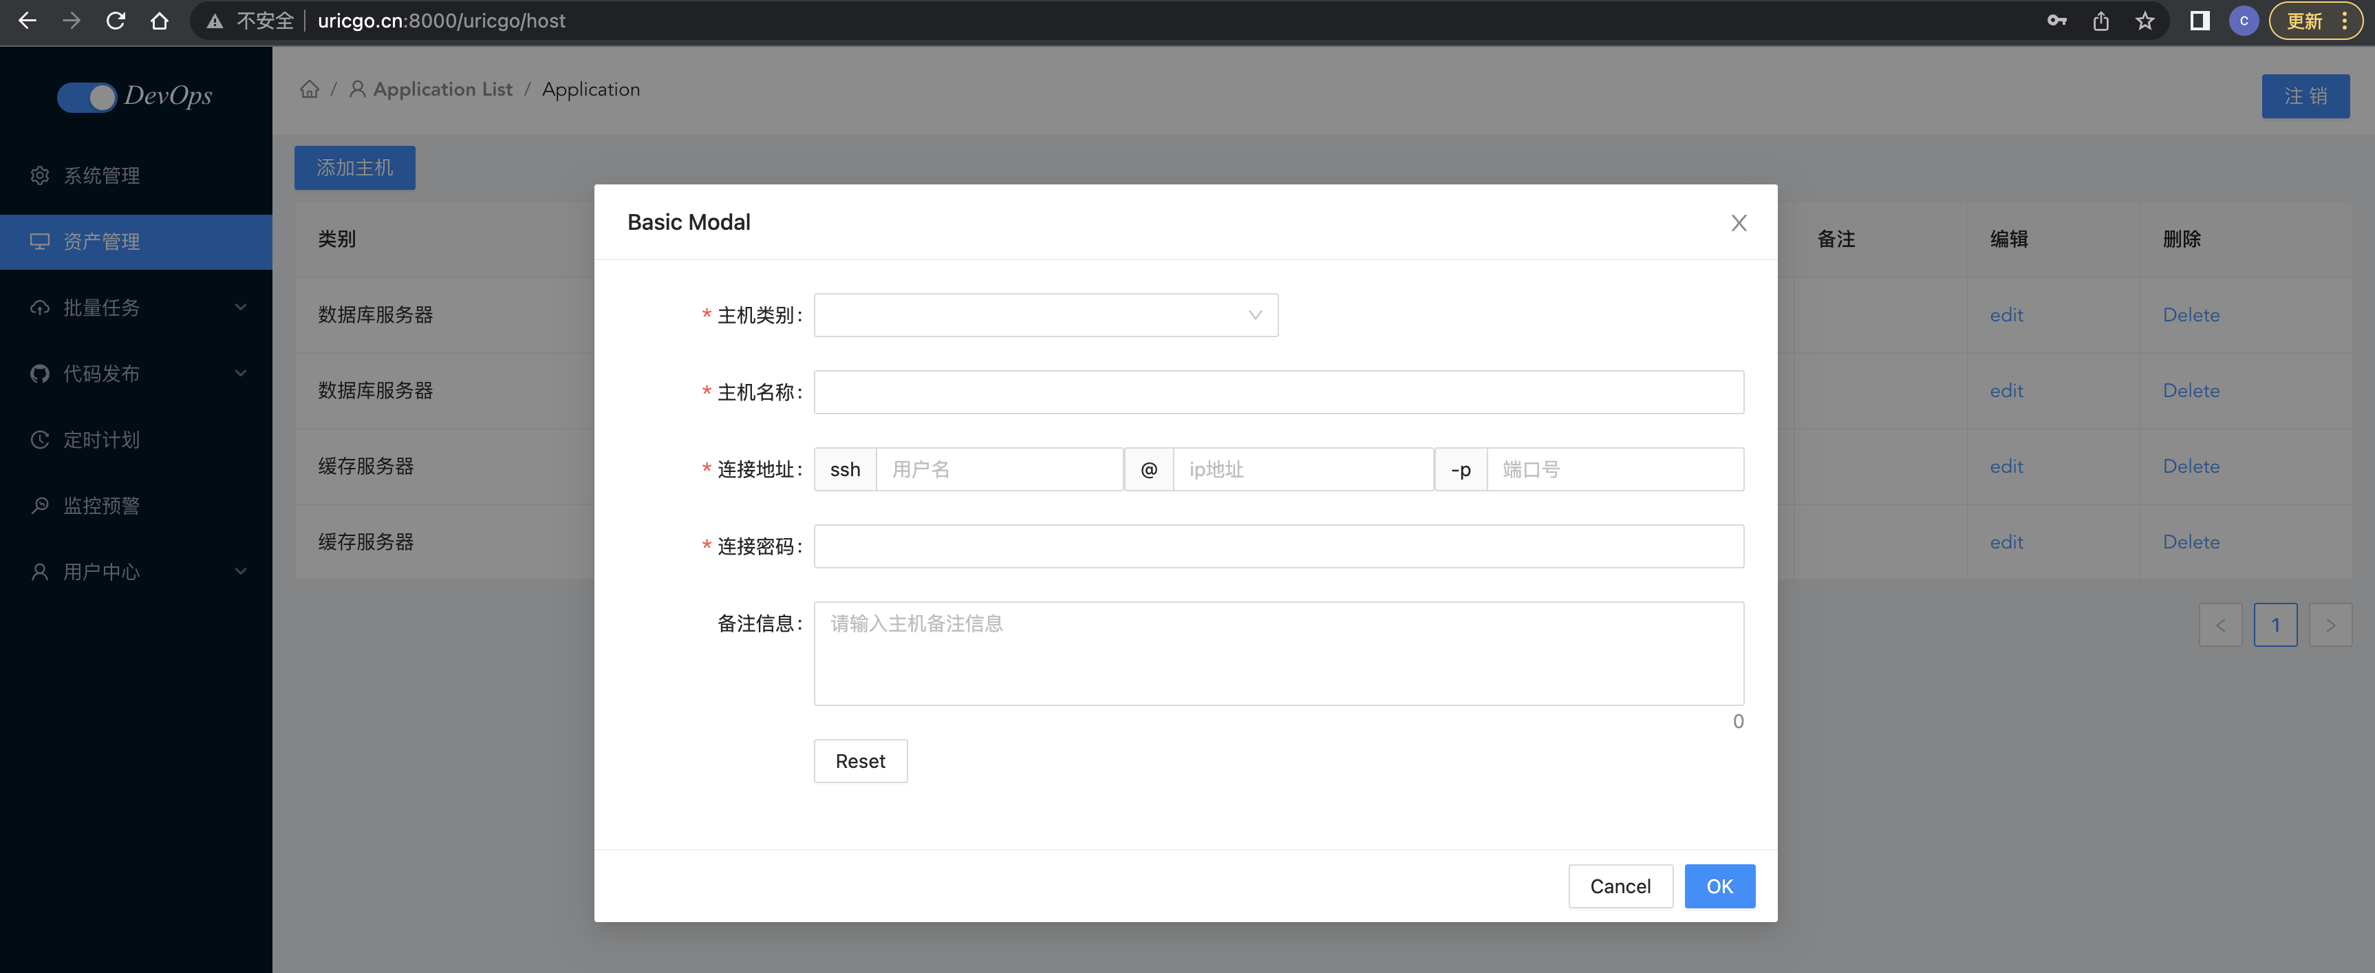Click browser side panel icon
The image size is (2375, 973).
tap(2199, 20)
